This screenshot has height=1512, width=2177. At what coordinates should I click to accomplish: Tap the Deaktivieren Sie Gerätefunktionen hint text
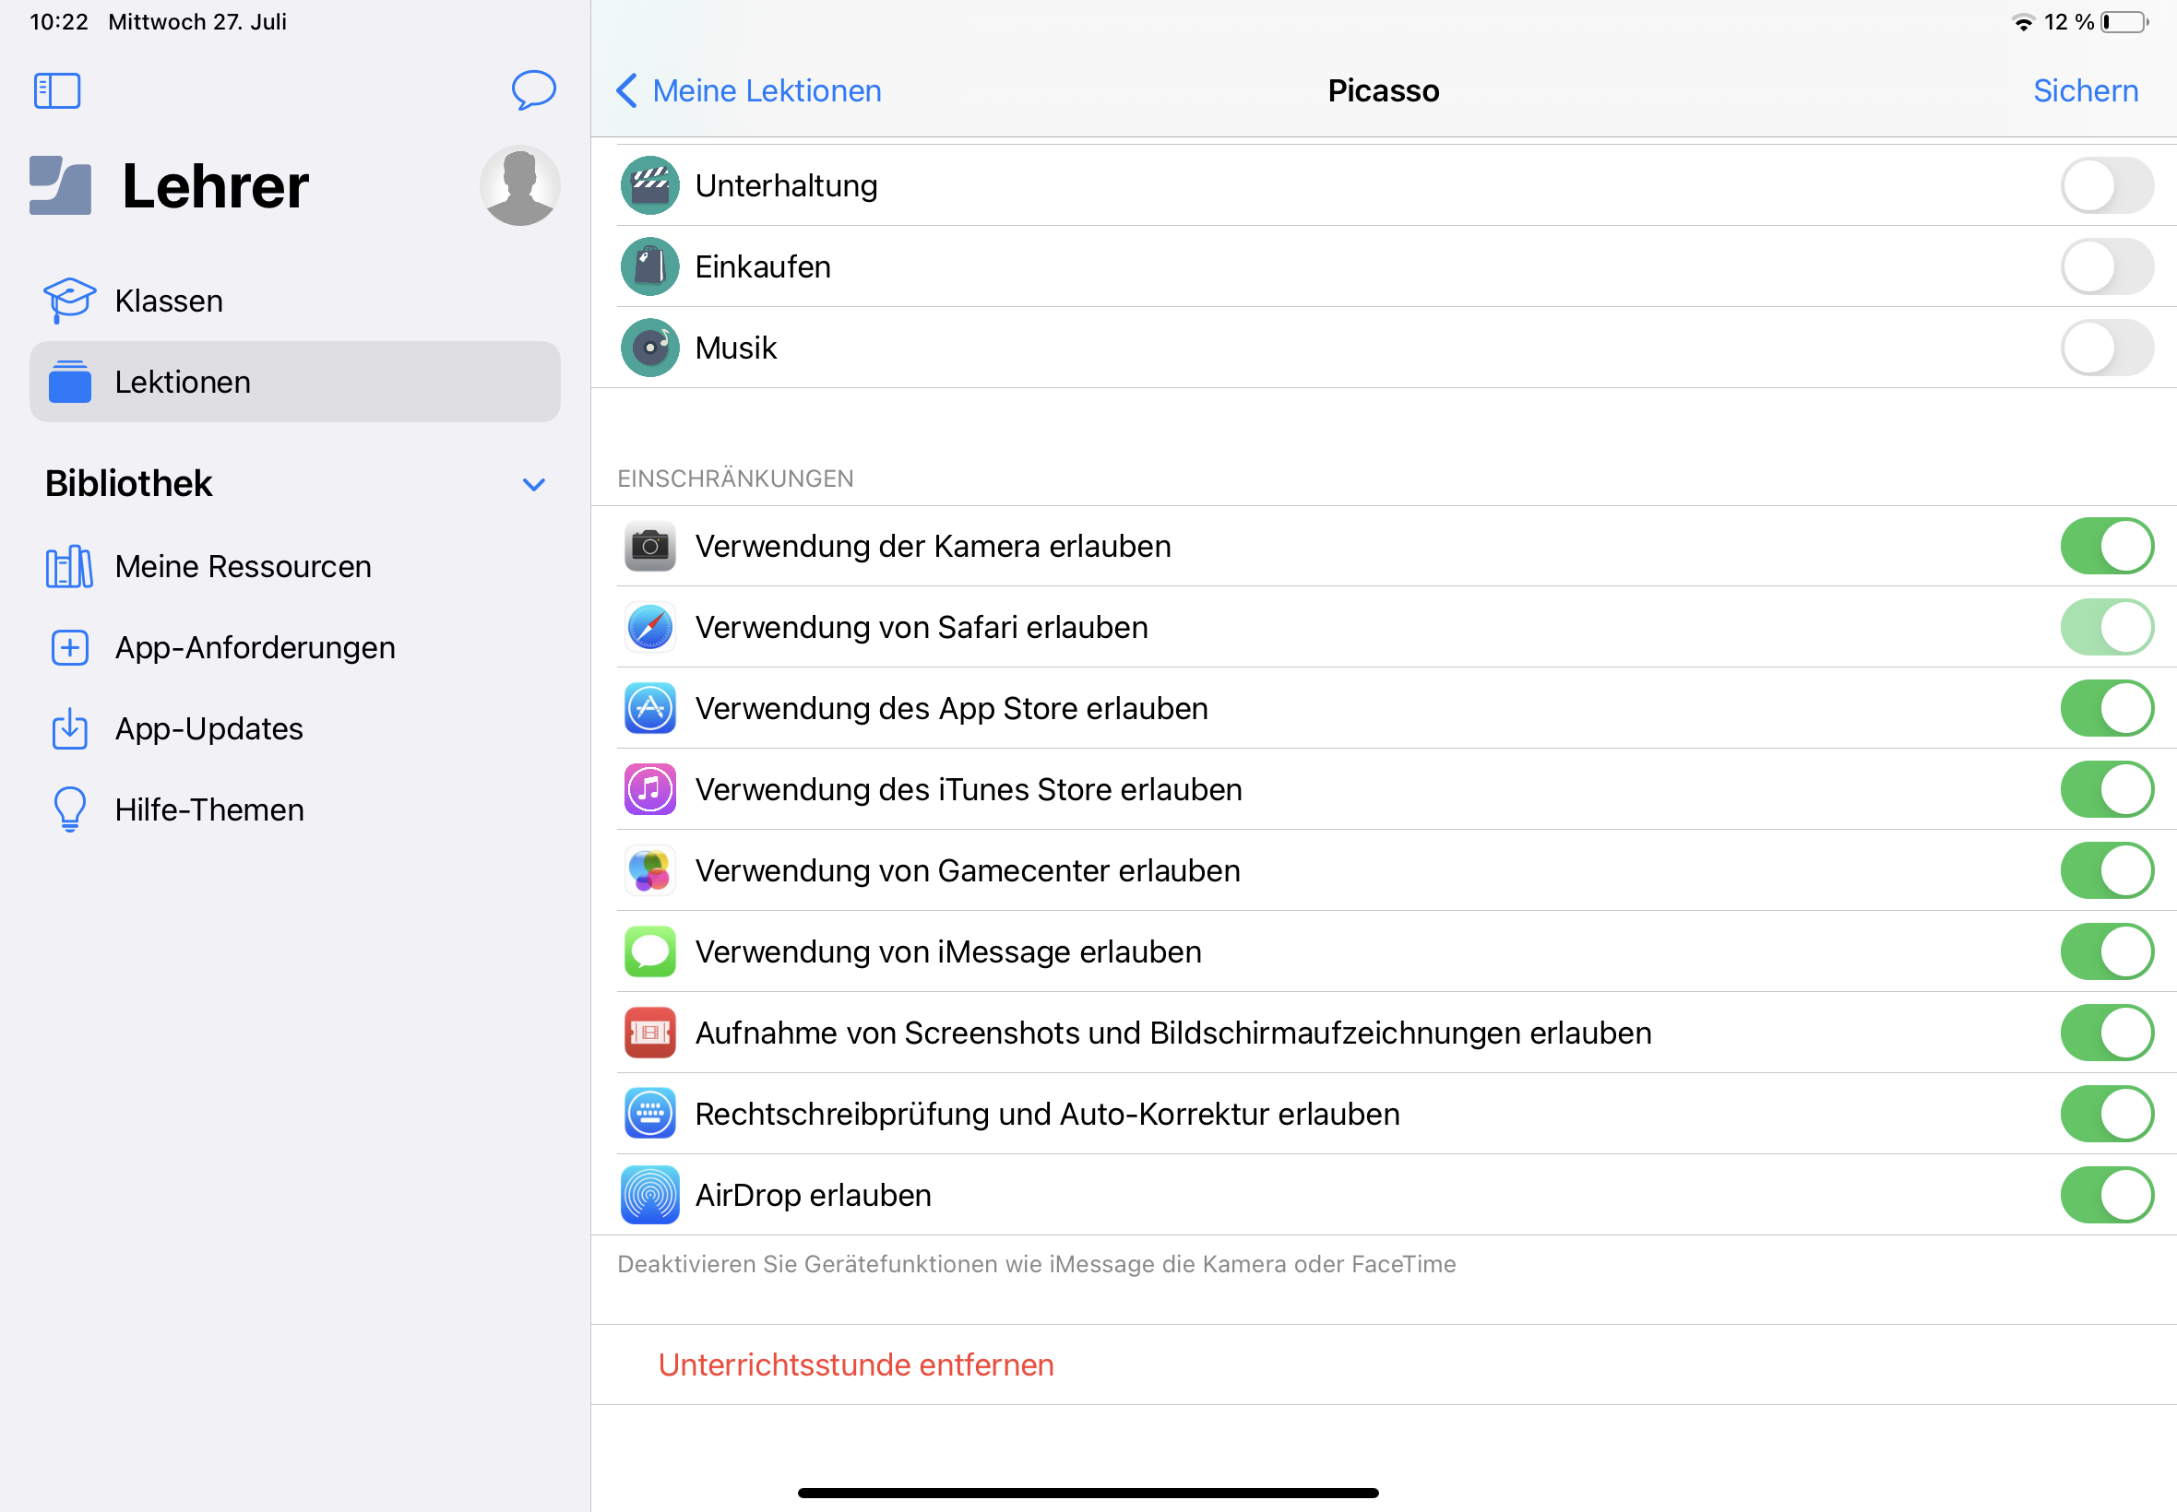[1037, 1265]
